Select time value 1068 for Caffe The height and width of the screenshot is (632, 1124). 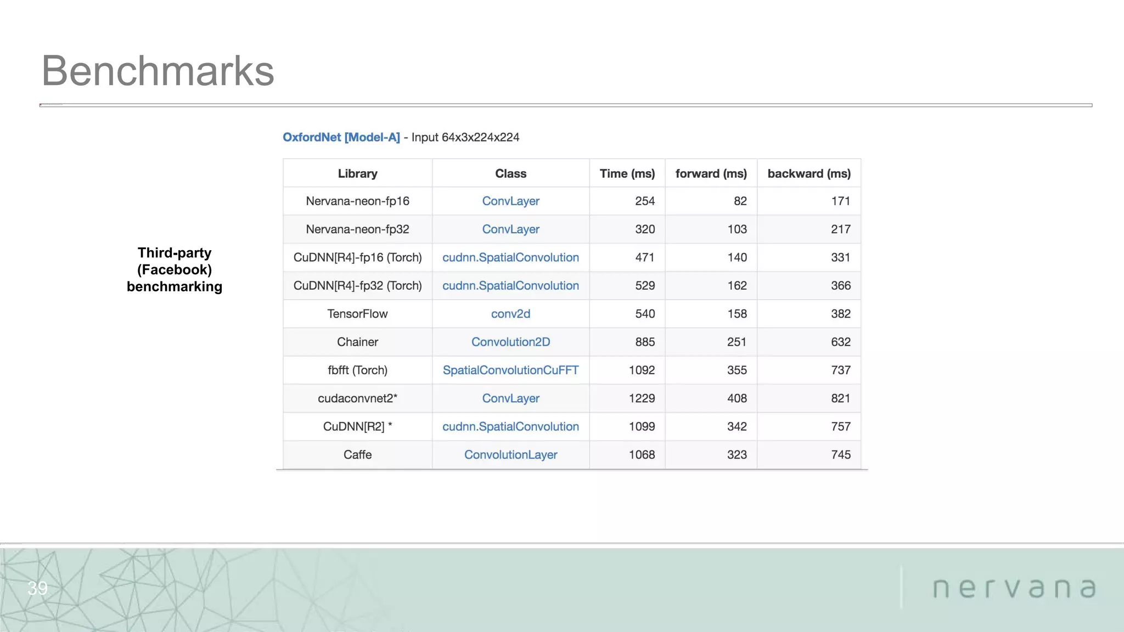(642, 455)
